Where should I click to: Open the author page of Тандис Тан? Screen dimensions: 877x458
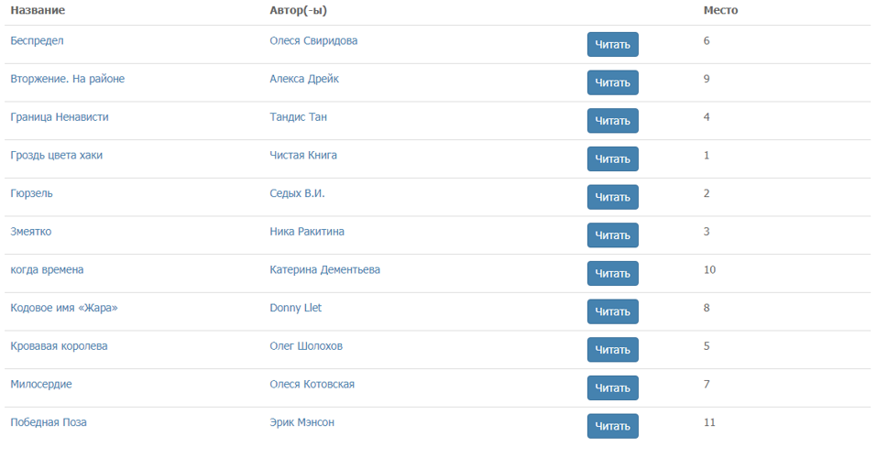(x=298, y=117)
